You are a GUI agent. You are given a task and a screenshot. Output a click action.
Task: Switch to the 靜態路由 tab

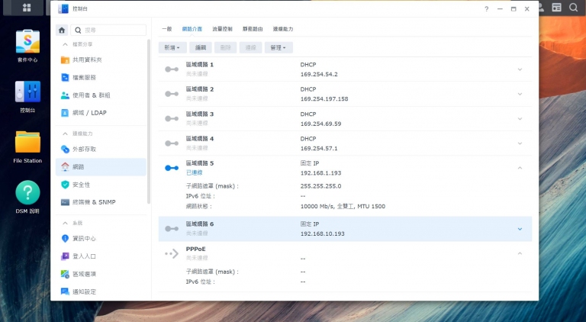[x=253, y=29]
